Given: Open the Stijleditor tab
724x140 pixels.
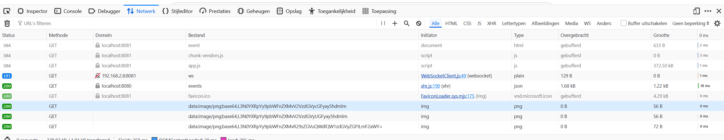Looking at the screenshot, I should coord(178,11).
